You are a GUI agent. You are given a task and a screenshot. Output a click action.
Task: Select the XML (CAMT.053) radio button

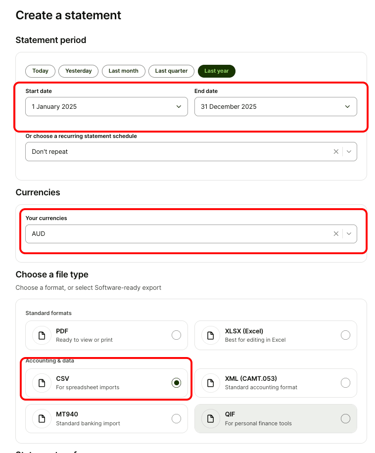(x=345, y=383)
